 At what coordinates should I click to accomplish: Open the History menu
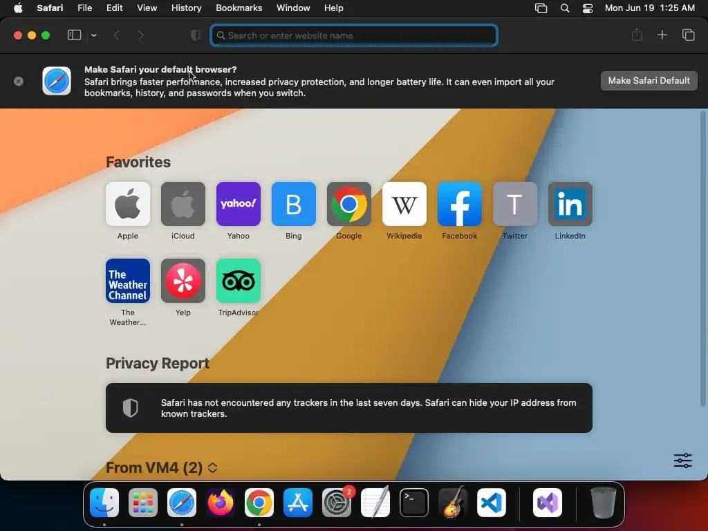pos(186,8)
